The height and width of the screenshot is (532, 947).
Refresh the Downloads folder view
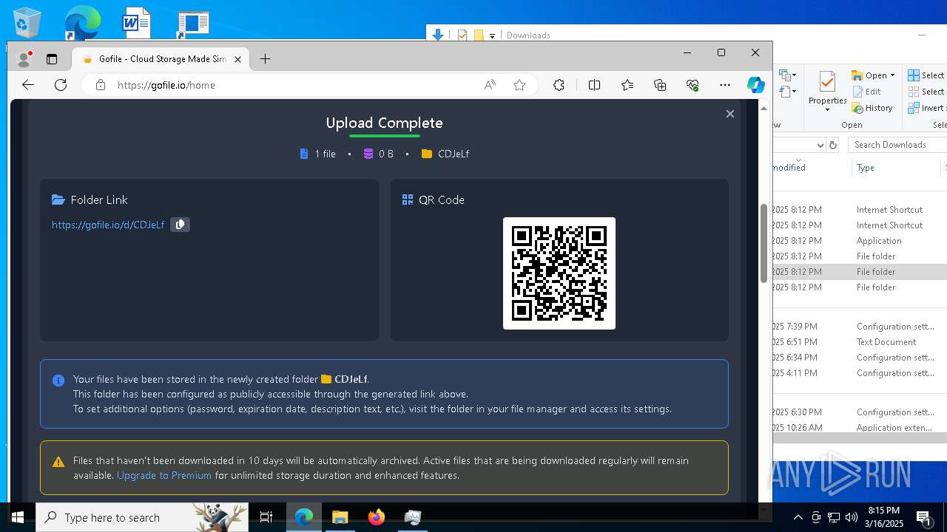click(x=833, y=145)
